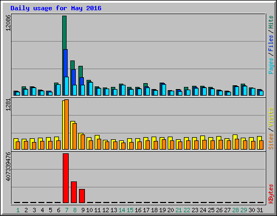Select the cyan Pages bar for day 7
The width and height of the screenshot is (277, 216).
tap(67, 86)
